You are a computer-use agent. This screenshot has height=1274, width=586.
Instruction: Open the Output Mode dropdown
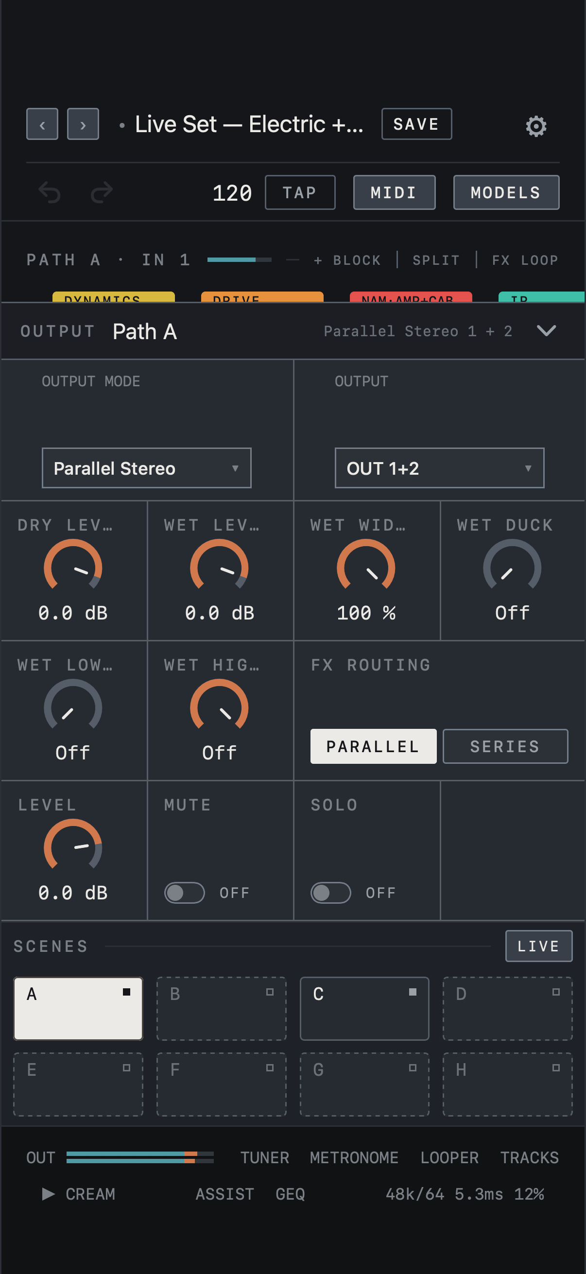146,468
